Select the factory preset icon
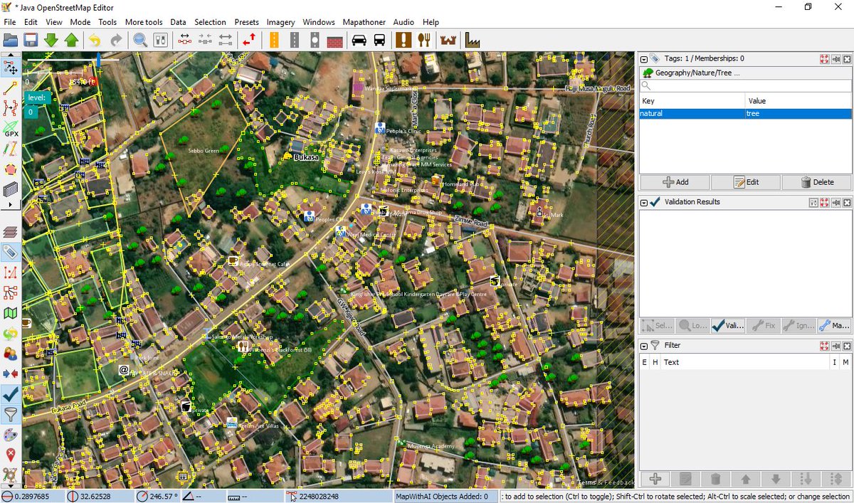 tap(473, 41)
